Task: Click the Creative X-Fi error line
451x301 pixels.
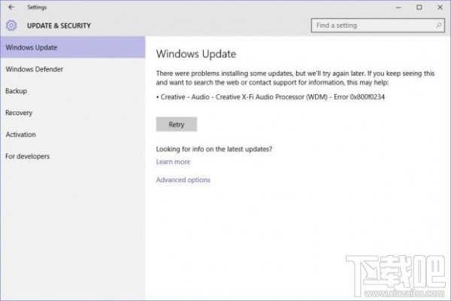Action: [x=271, y=97]
